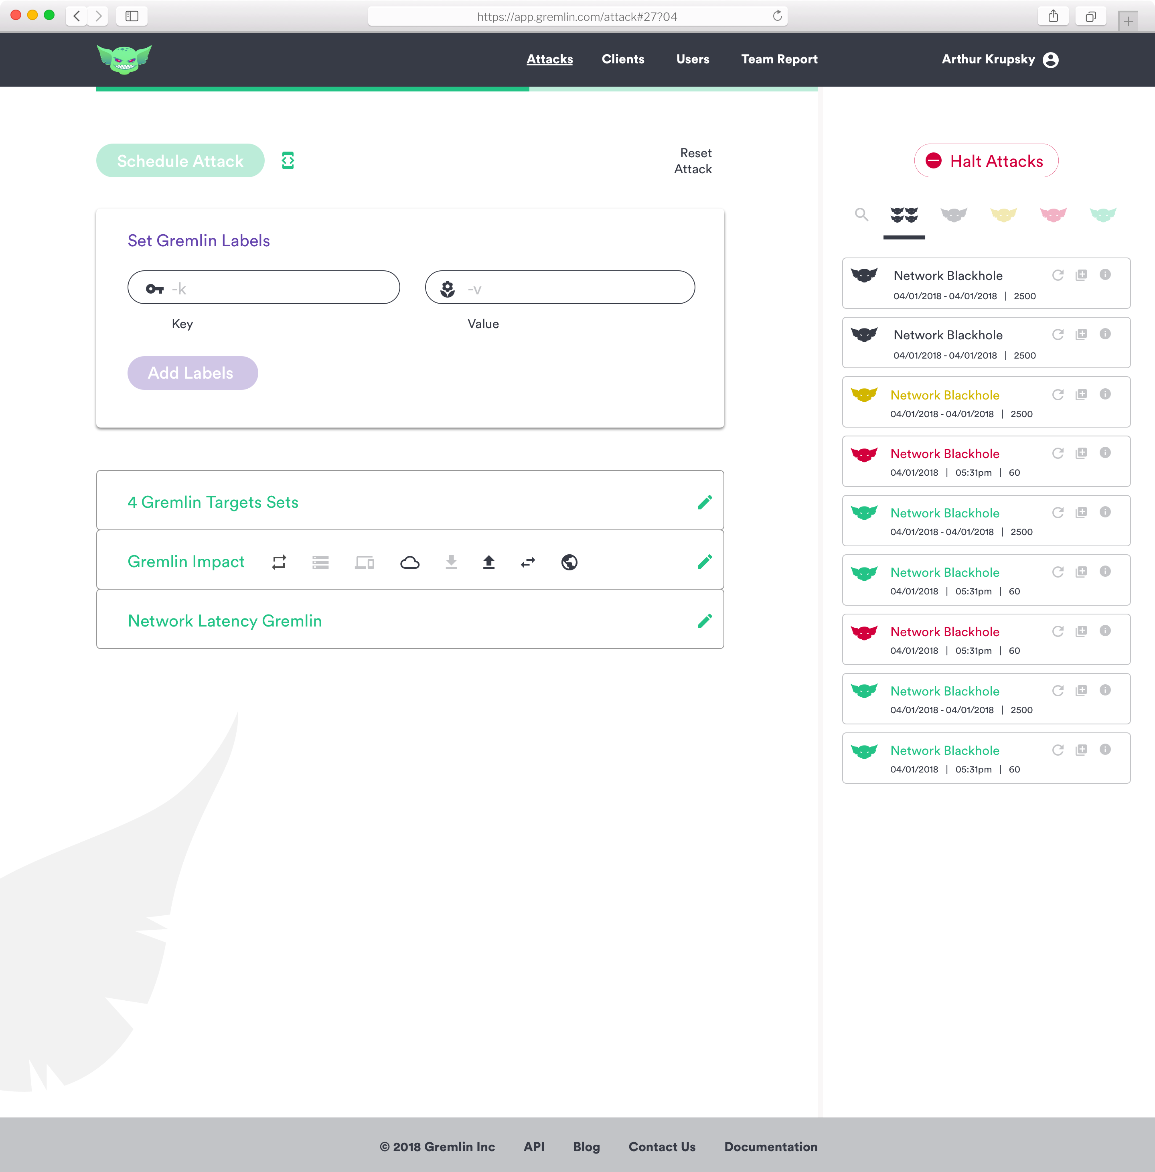Screen dimensions: 1155x1172
Task: Open the Attacks nav item
Action: 549,59
